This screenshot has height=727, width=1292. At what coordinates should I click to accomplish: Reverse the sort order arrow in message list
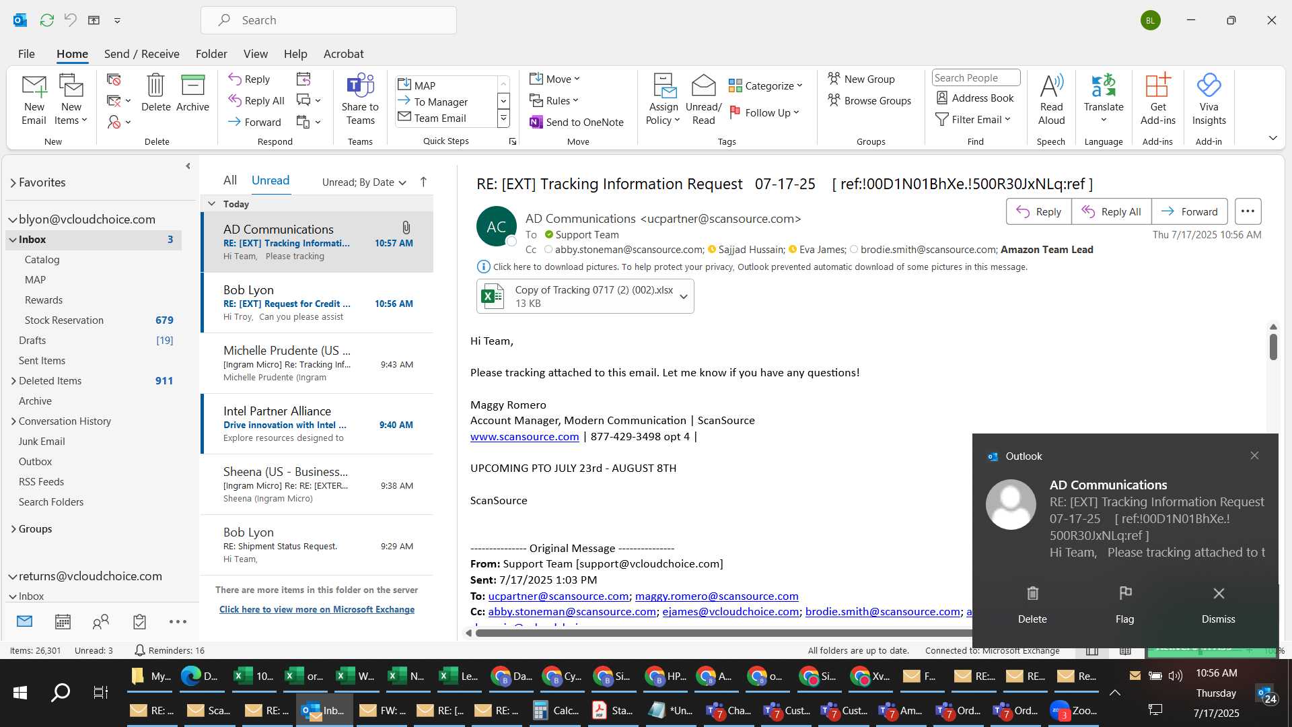[423, 182]
